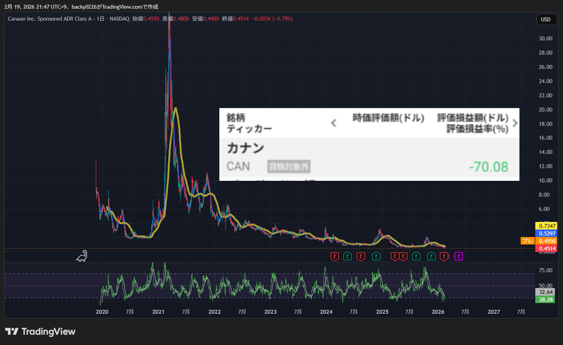Click the 2020 label on time axis

click(102, 312)
